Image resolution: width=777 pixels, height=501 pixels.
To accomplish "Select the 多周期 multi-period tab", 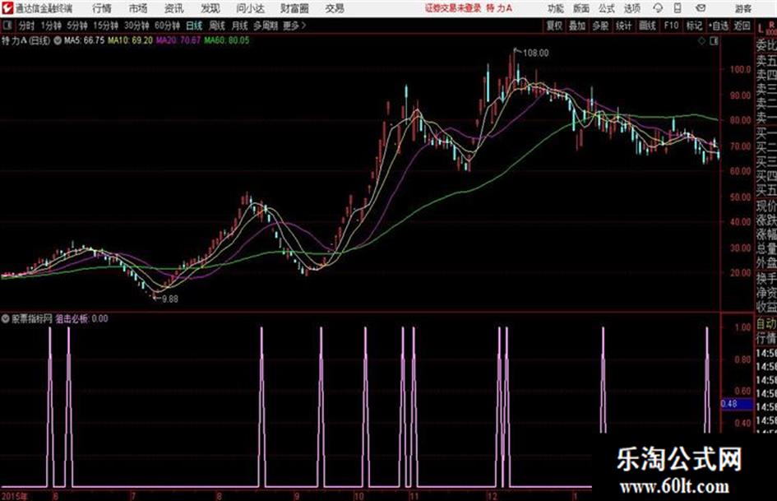I will tap(266, 26).
